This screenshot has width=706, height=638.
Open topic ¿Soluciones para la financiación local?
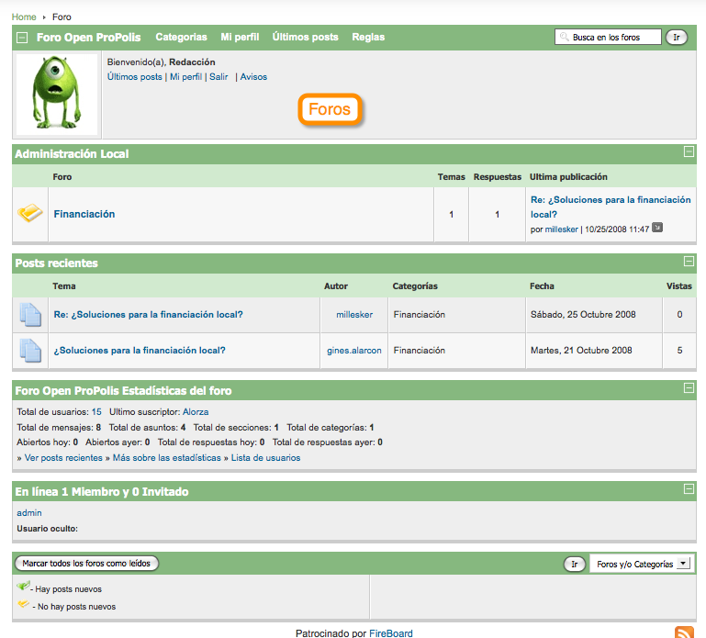(x=140, y=351)
